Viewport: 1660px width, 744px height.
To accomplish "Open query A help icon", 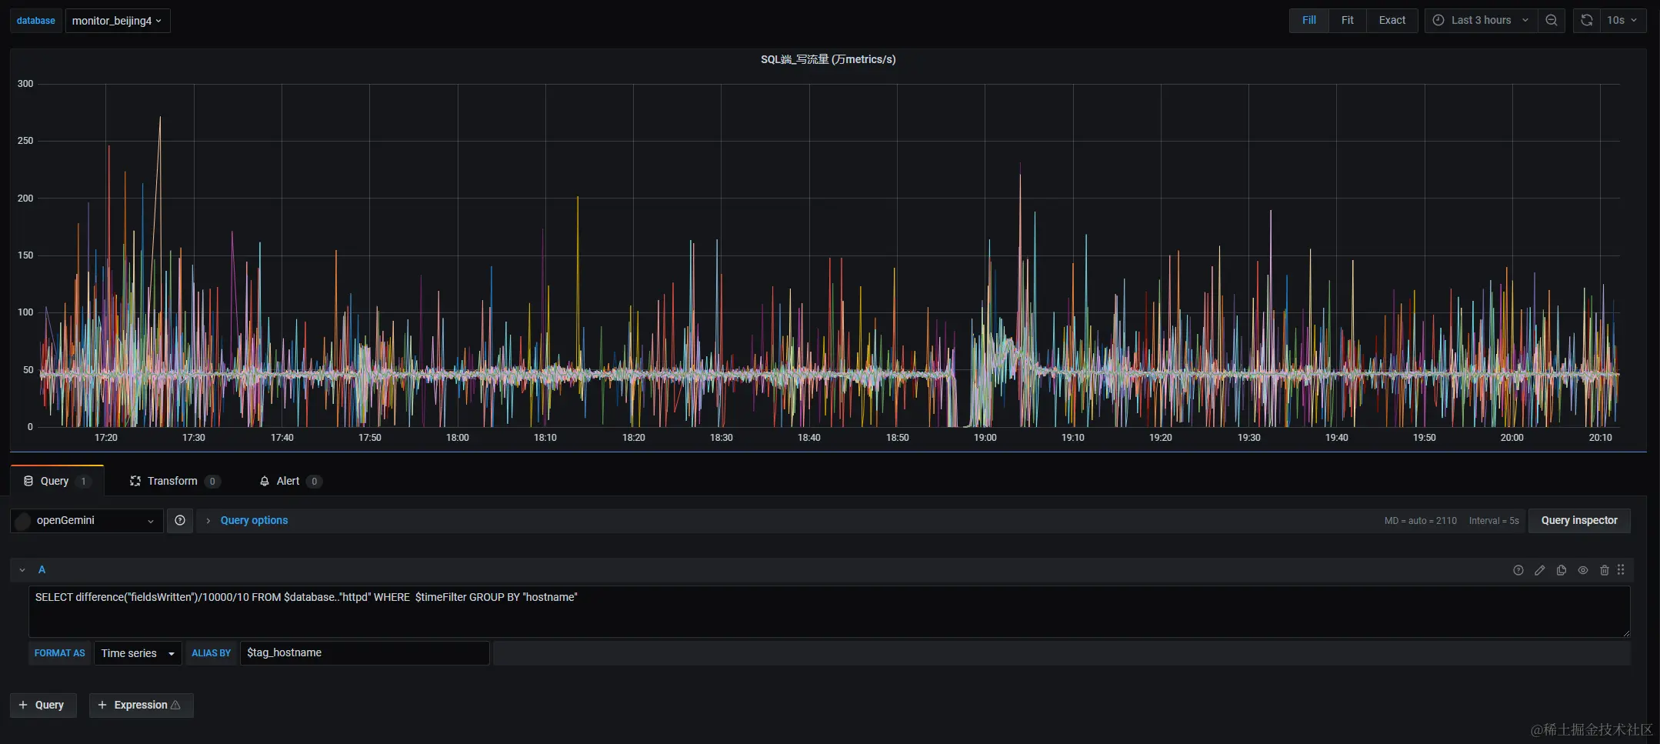I will pos(1518,570).
